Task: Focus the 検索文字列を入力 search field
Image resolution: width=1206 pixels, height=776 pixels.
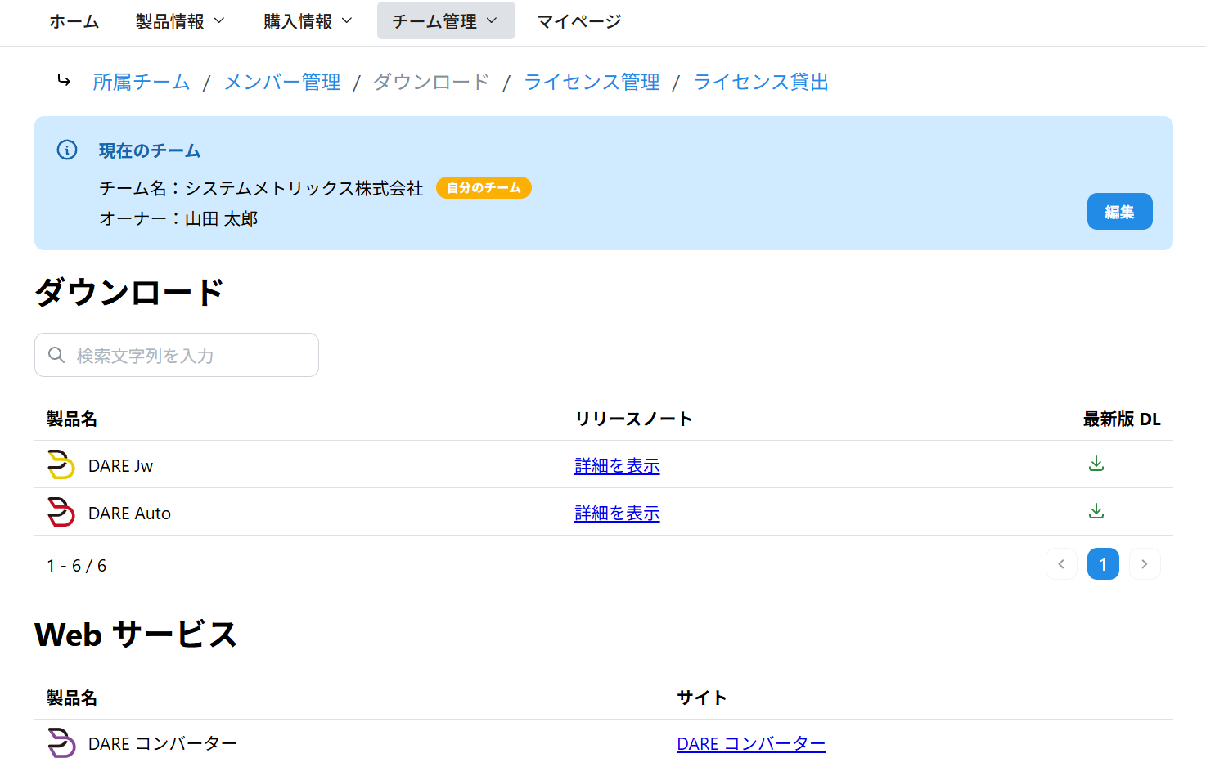Action: click(x=177, y=355)
